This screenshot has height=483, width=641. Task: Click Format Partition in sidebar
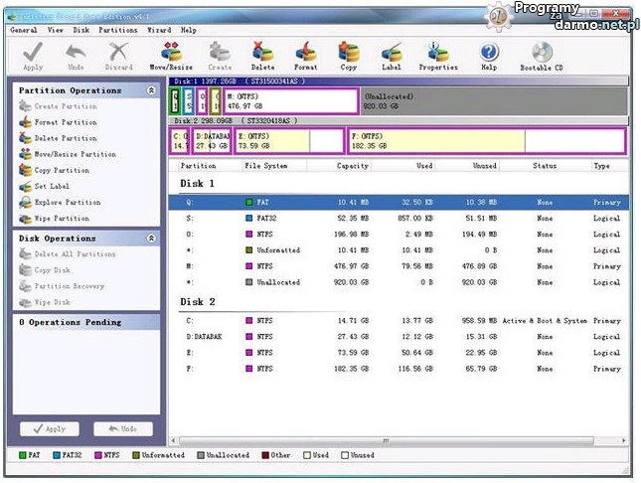(65, 122)
